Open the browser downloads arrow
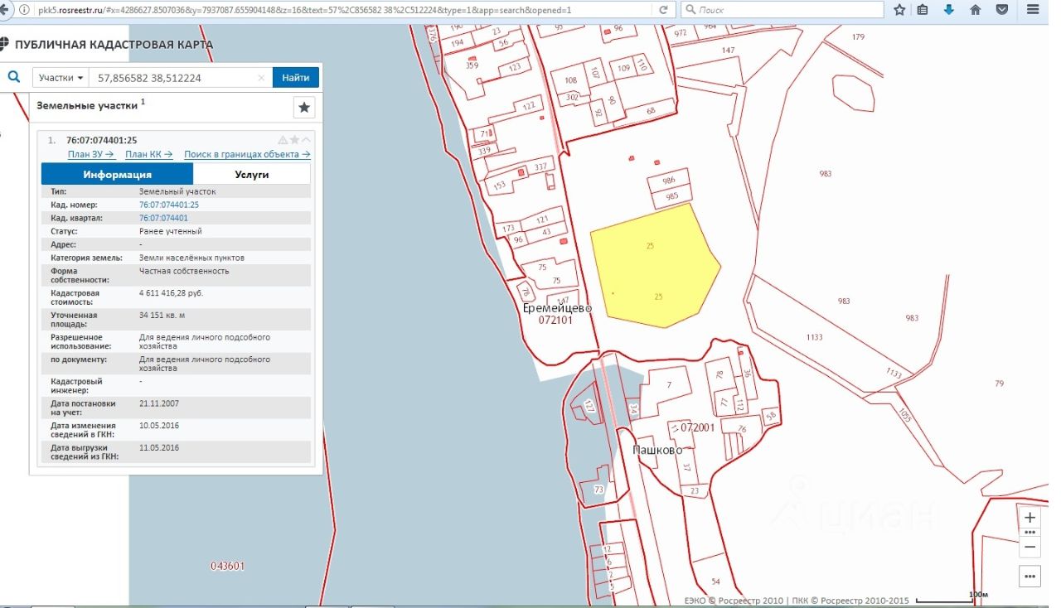This screenshot has width=1061, height=608. point(949,10)
